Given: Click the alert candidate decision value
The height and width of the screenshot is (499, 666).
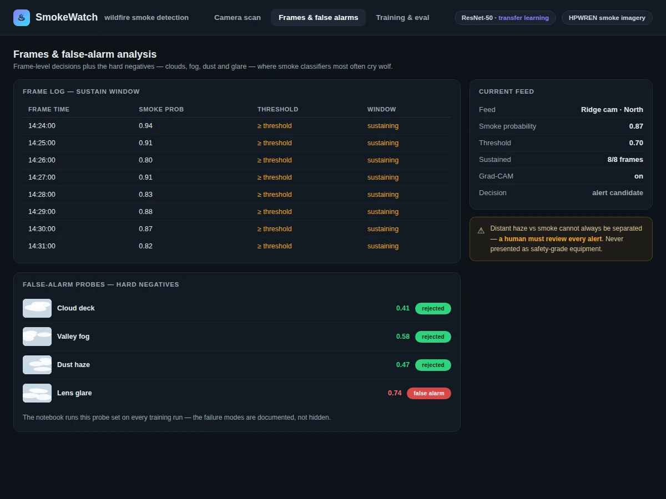Looking at the screenshot, I should point(618,193).
